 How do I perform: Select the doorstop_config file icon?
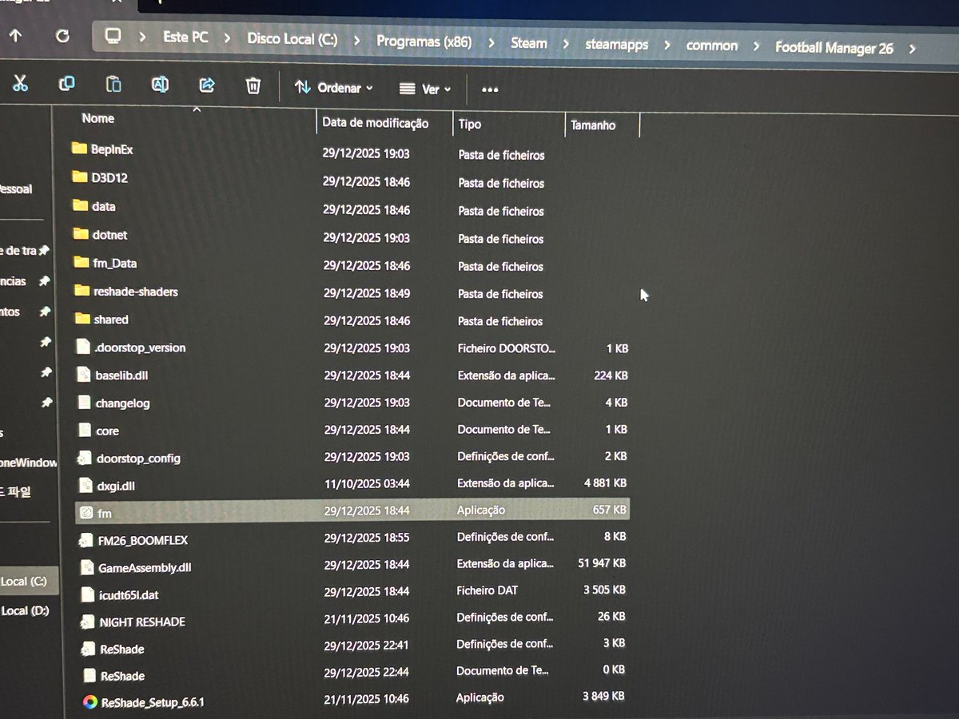pos(84,458)
